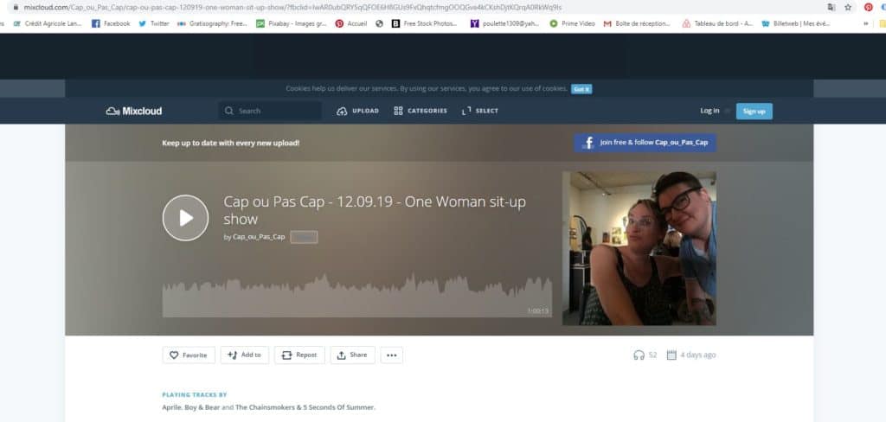The height and width of the screenshot is (422, 886).
Task: Open the three-dots more options menu
Action: (x=391, y=355)
